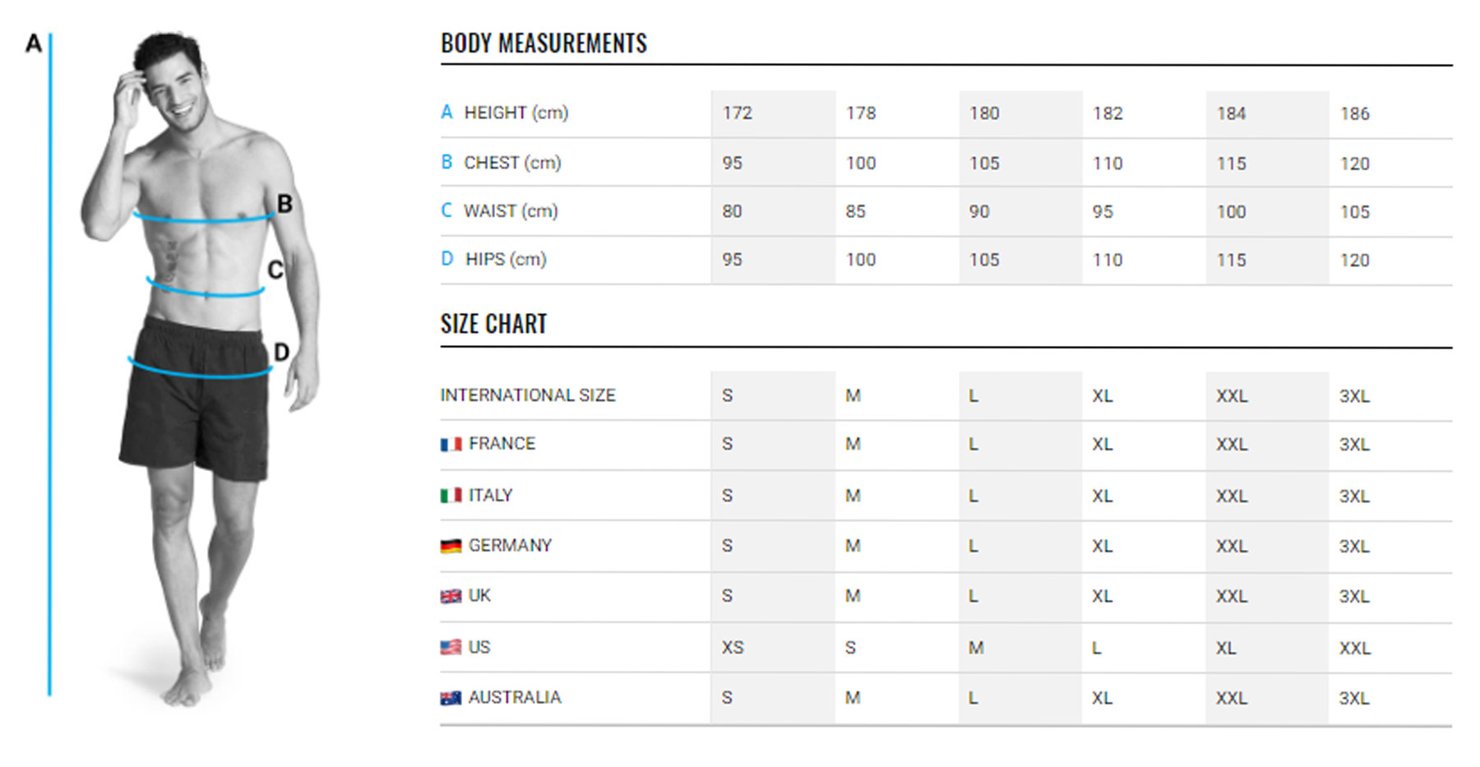
Task: Select the International Size row label
Action: point(527,395)
